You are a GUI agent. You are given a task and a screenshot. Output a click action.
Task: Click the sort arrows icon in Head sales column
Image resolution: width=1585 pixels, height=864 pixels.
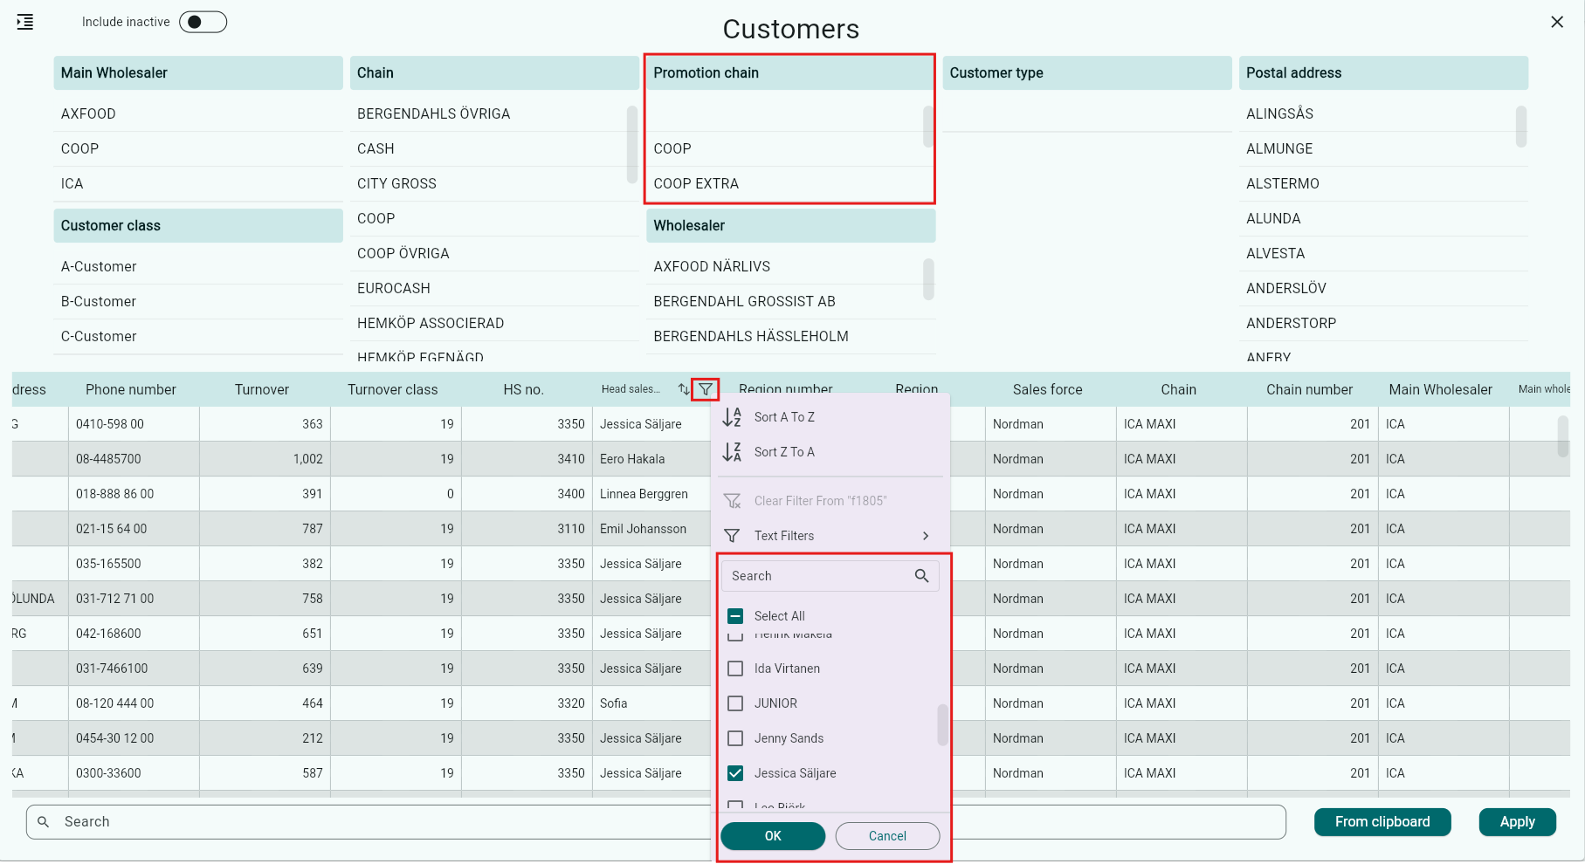684,389
